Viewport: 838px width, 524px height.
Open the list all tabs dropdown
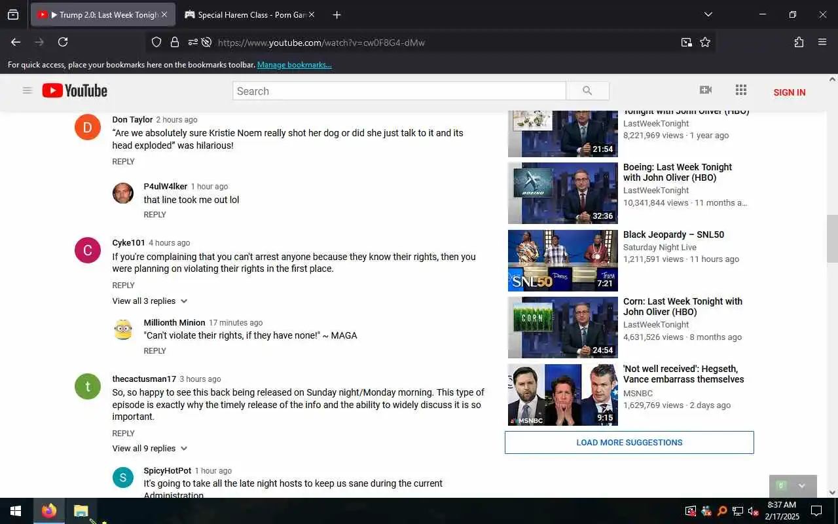708,14
